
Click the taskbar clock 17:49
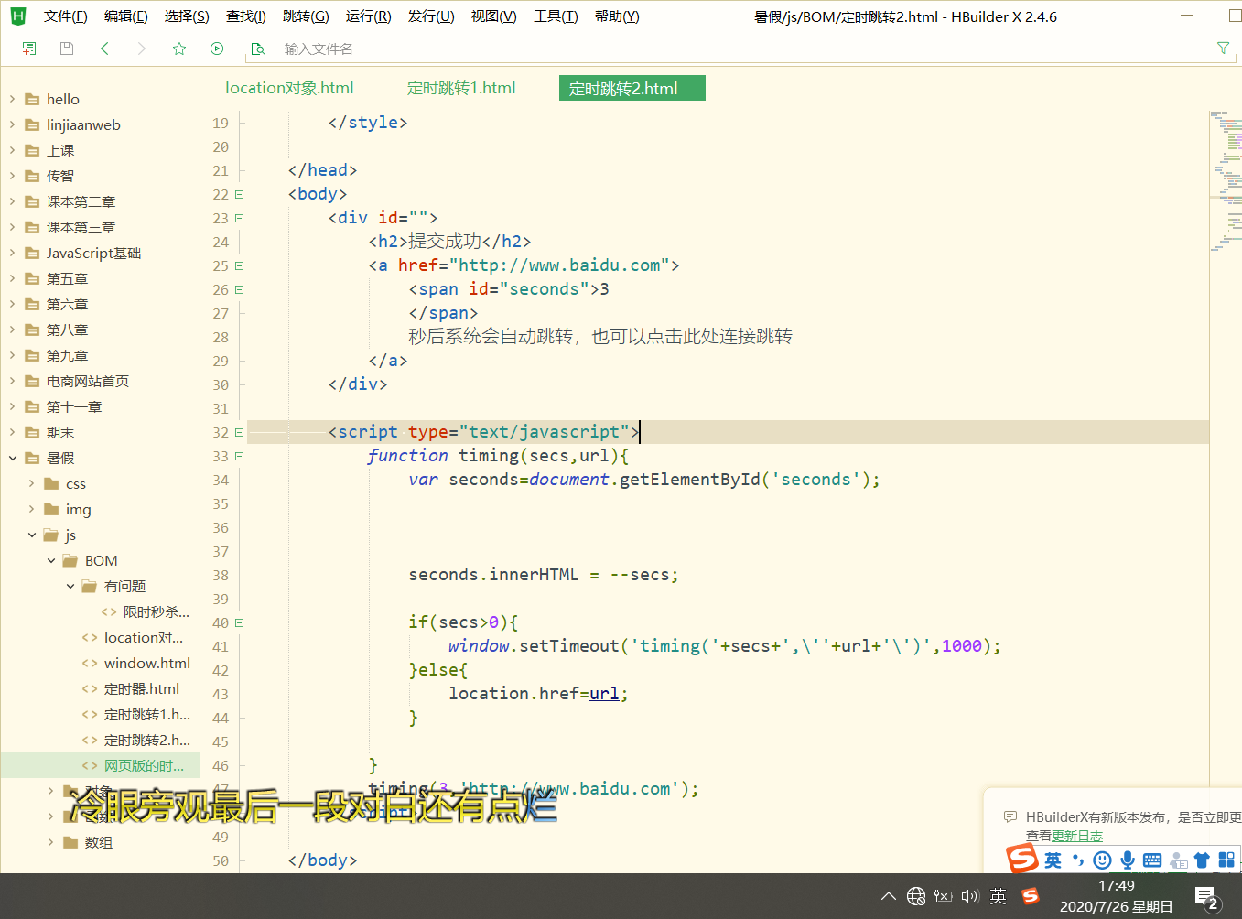pos(1116,885)
